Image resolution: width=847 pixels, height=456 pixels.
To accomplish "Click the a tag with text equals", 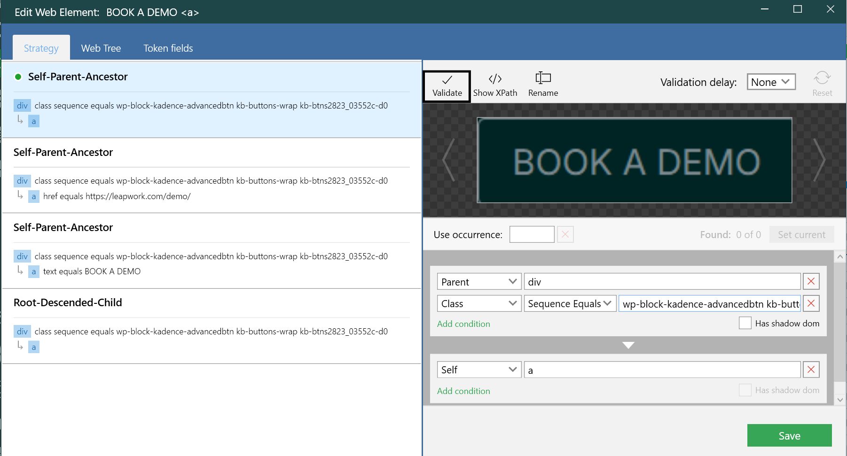I will coord(34,271).
